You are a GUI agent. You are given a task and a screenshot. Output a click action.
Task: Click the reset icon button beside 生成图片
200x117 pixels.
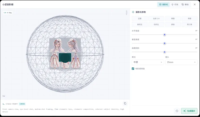(x=177, y=111)
